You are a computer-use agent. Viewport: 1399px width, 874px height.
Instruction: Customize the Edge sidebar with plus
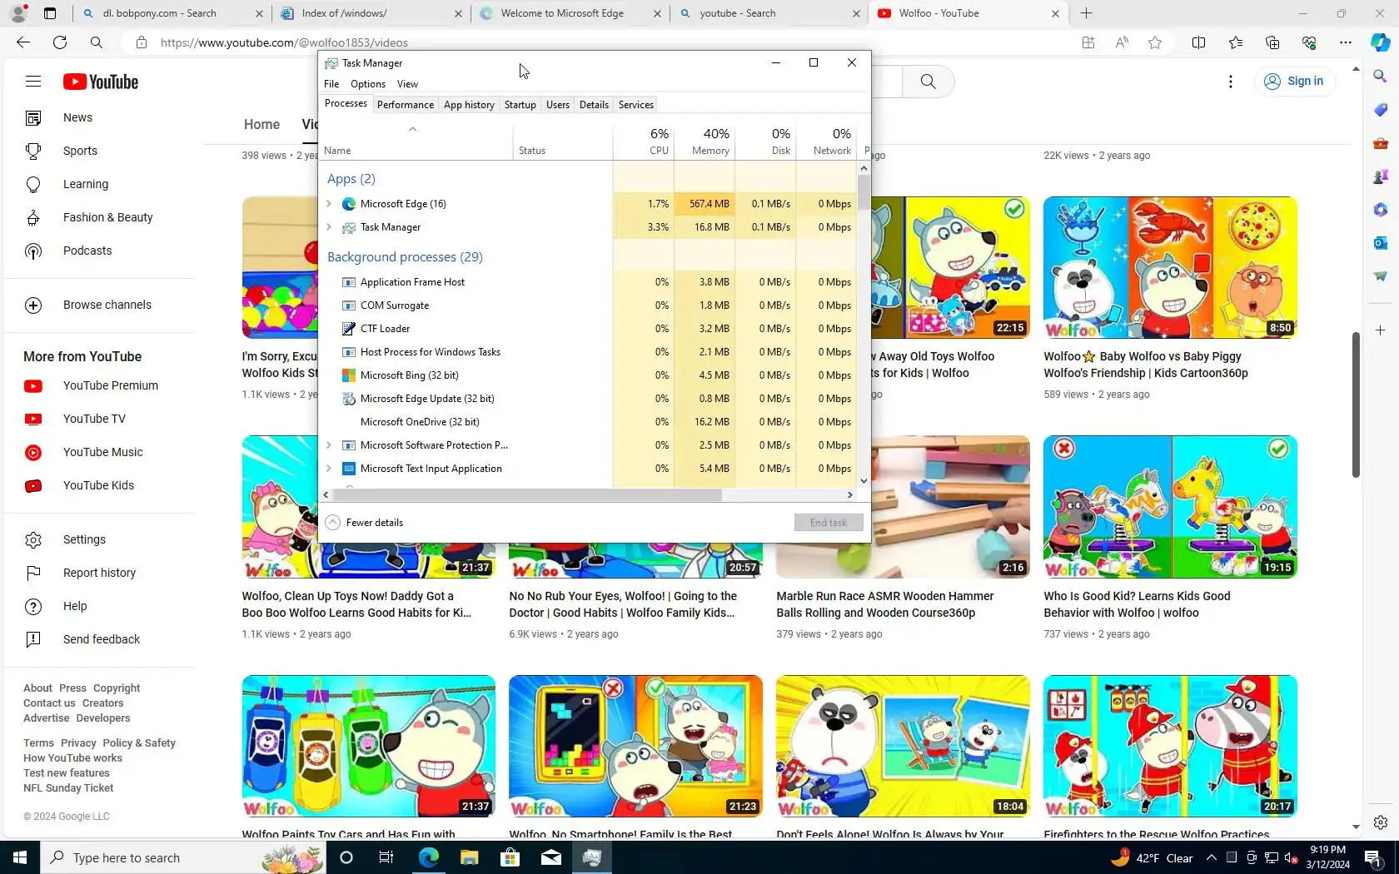tap(1380, 330)
